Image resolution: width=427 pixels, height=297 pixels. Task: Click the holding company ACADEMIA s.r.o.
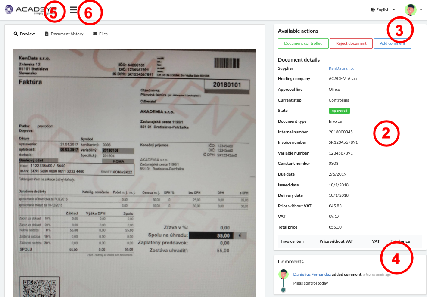click(344, 79)
